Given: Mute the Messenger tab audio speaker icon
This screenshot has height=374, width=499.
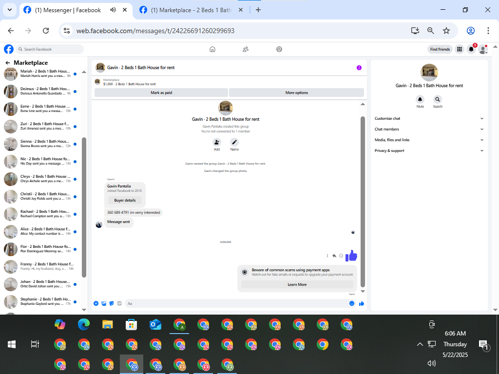Looking at the screenshot, I should [113, 10].
